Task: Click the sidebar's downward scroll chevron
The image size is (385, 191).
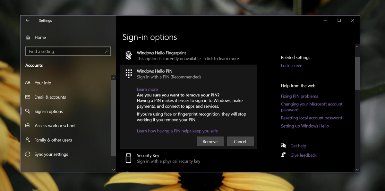Action: click(114, 169)
